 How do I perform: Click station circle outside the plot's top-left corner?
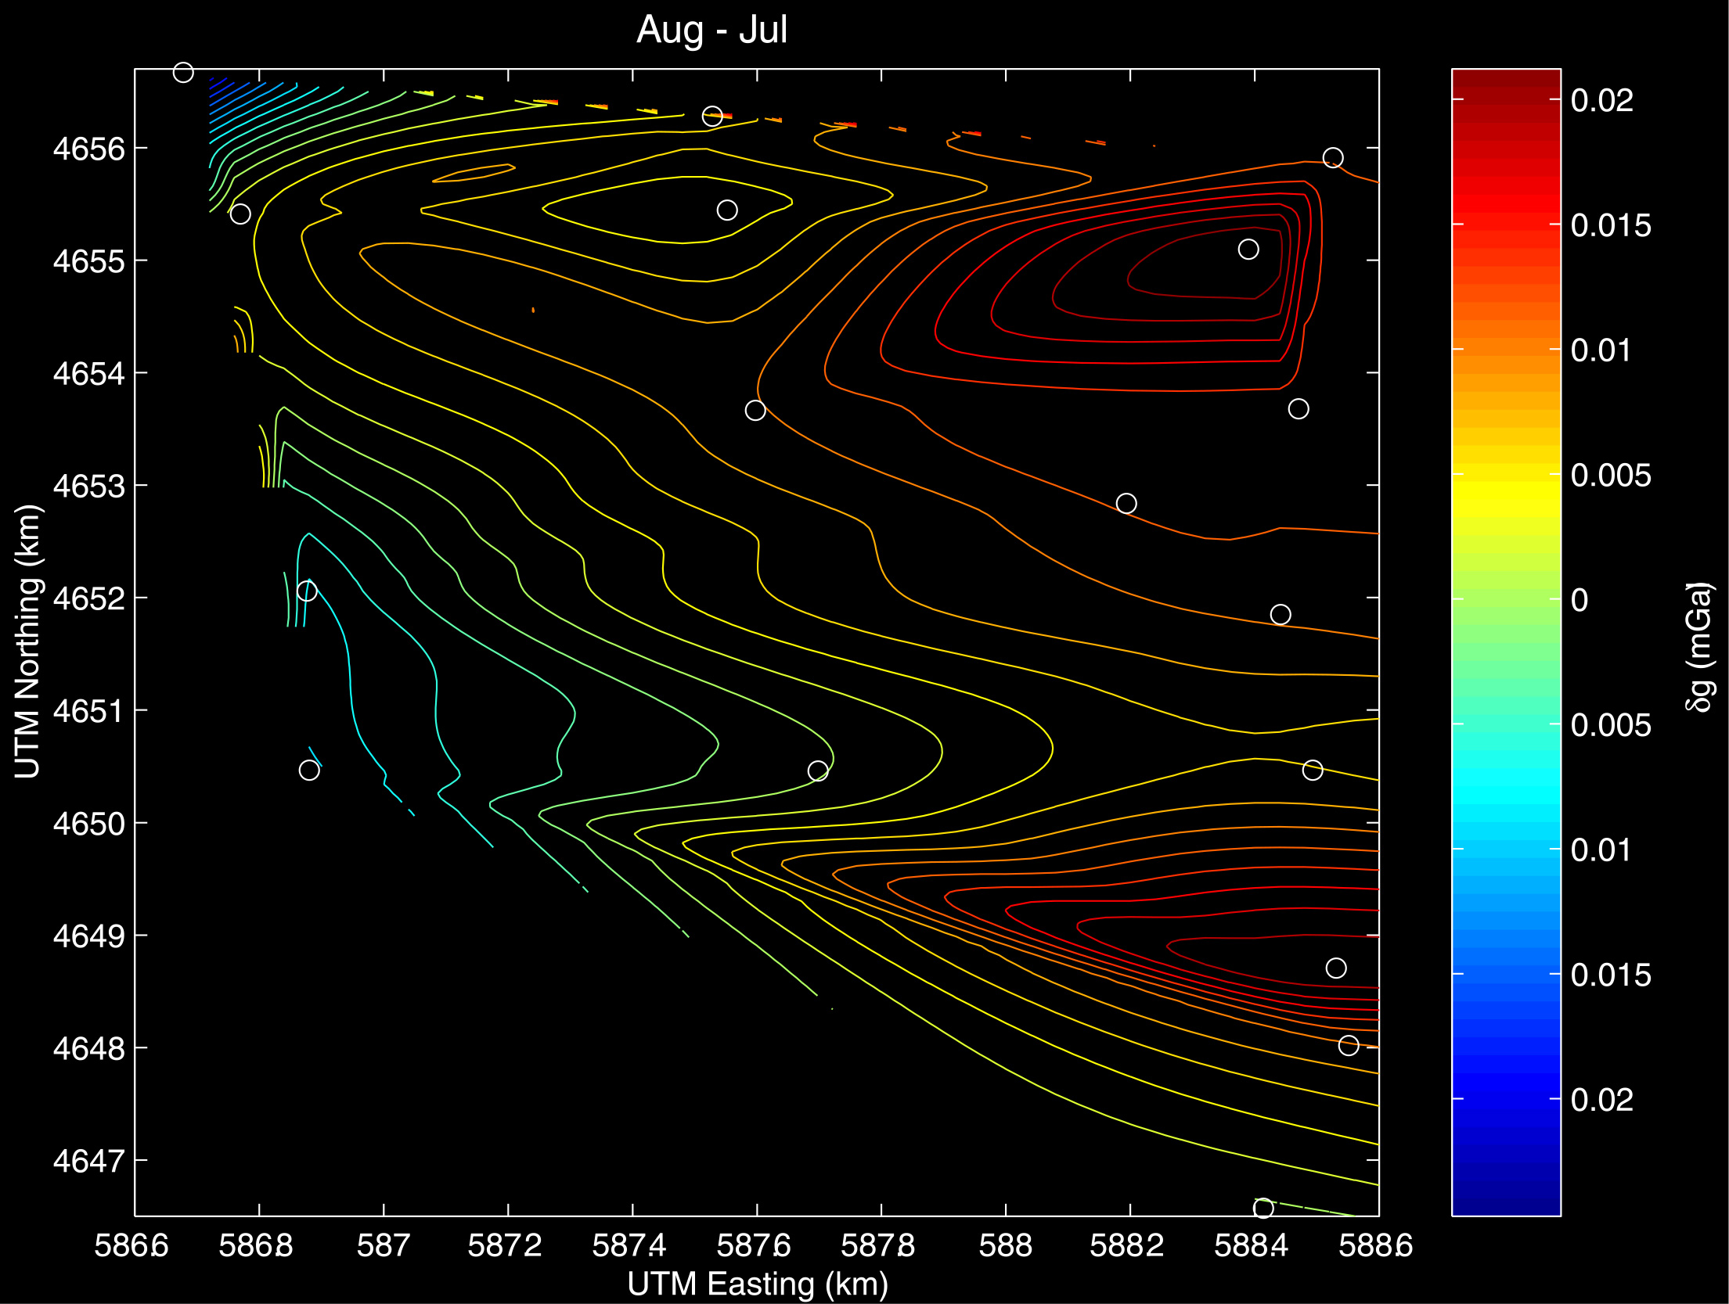click(183, 73)
